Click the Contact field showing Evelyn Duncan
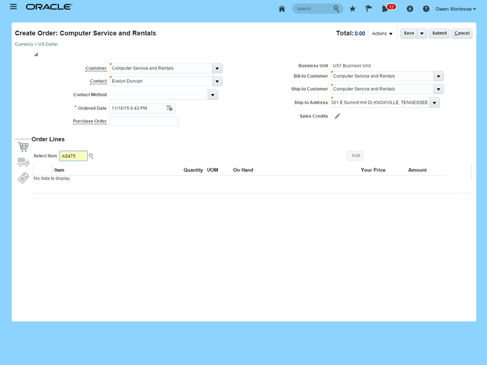Viewport: 487px width, 365px height. coord(161,81)
